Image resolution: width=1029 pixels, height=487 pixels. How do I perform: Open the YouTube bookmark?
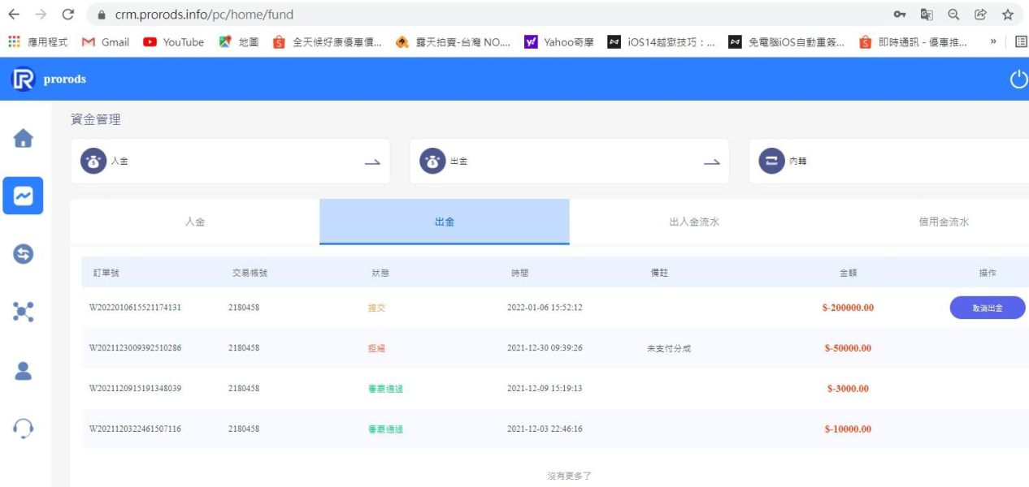(174, 42)
